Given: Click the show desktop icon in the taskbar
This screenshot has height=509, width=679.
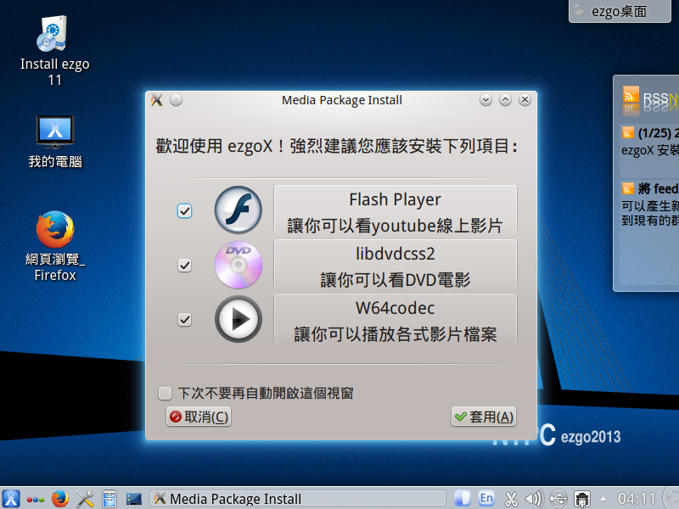Looking at the screenshot, I should (134, 500).
